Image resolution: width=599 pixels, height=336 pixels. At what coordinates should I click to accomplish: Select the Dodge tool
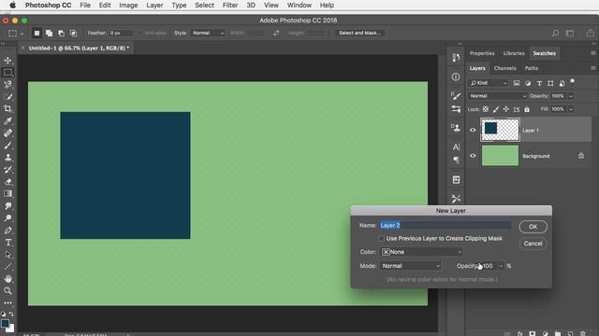pyautogui.click(x=8, y=218)
